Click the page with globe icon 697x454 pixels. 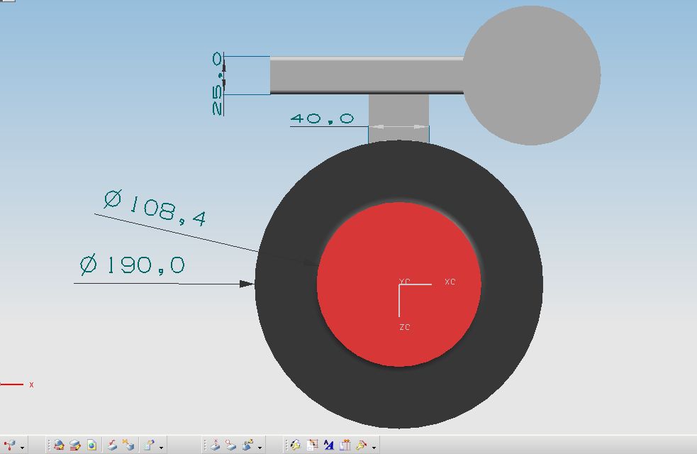[91, 445]
